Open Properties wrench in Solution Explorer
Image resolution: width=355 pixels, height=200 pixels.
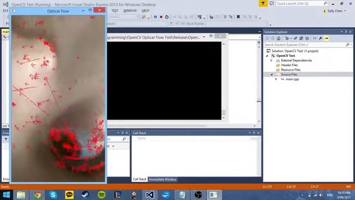tap(321, 38)
